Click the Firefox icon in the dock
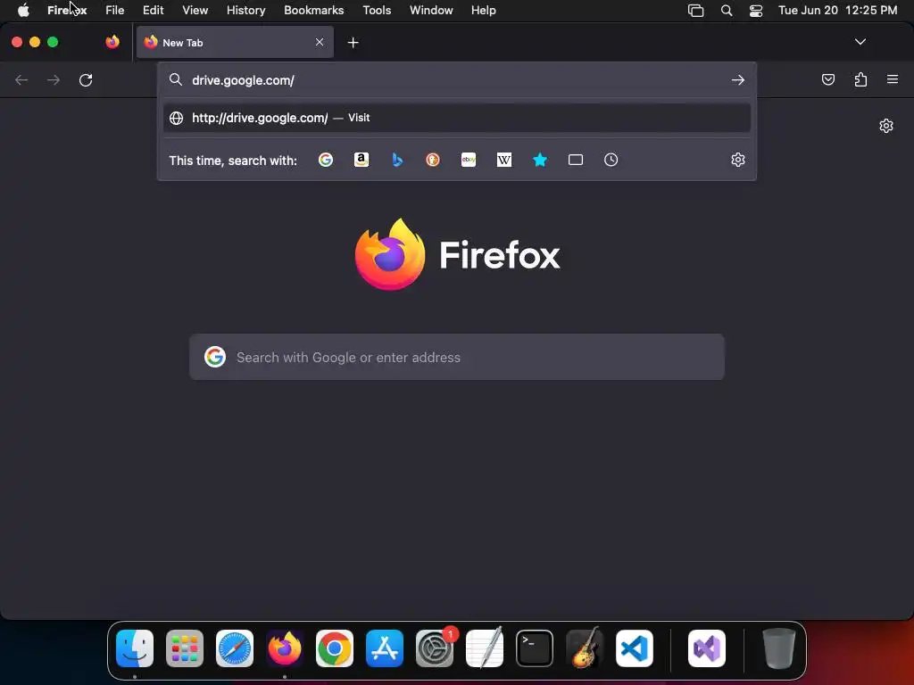The height and width of the screenshot is (685, 914). (x=285, y=648)
